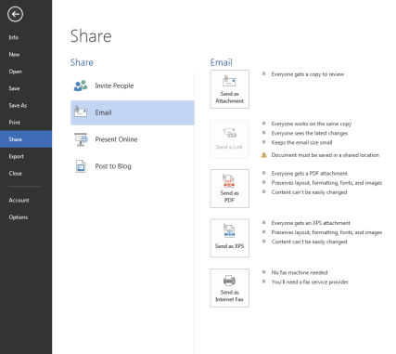Viewport: 396px width, 354px height.
Task: Click the Send as PDF button
Action: click(230, 189)
